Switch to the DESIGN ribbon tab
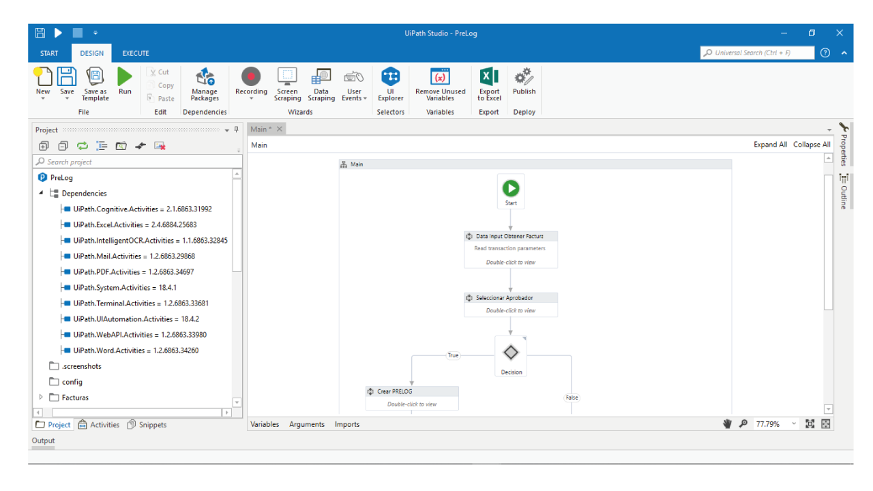Viewport: 873px width, 491px height. click(x=92, y=53)
